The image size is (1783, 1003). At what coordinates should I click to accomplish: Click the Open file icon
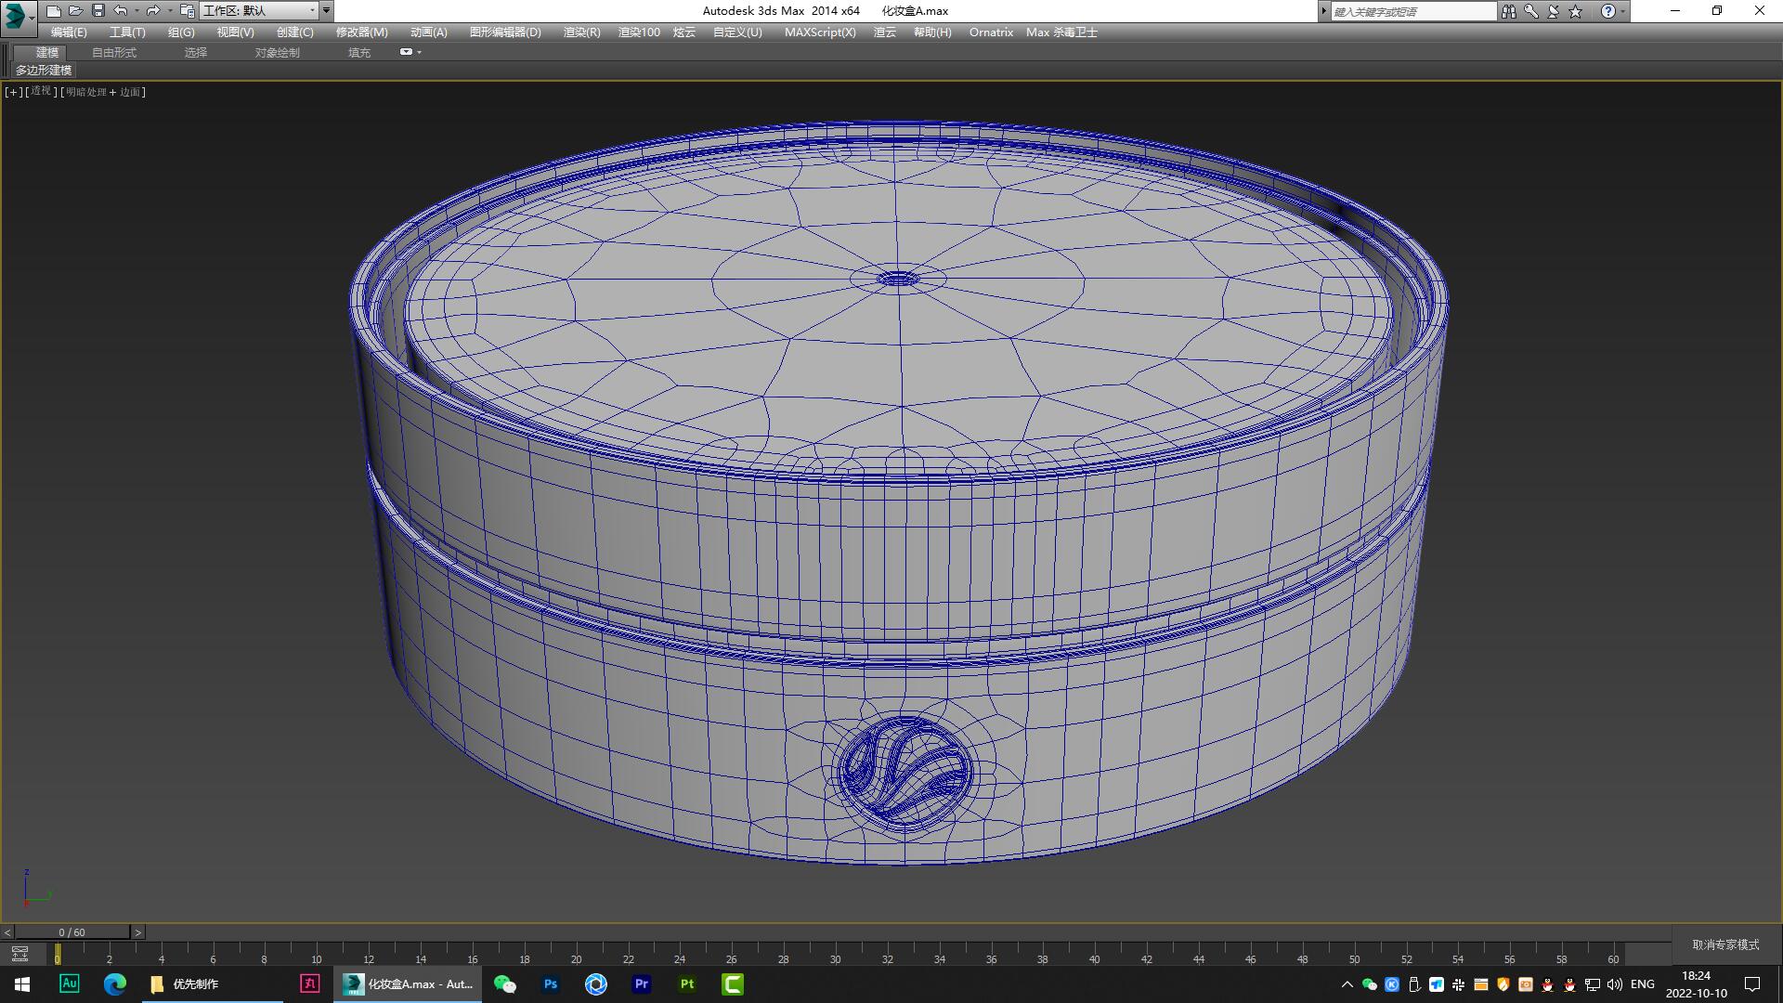coord(76,11)
